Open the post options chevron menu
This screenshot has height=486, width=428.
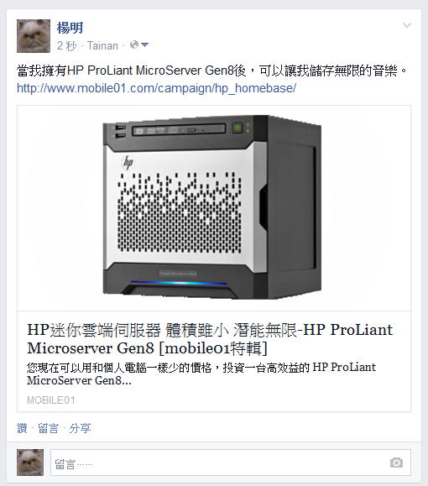pyautogui.click(x=407, y=25)
